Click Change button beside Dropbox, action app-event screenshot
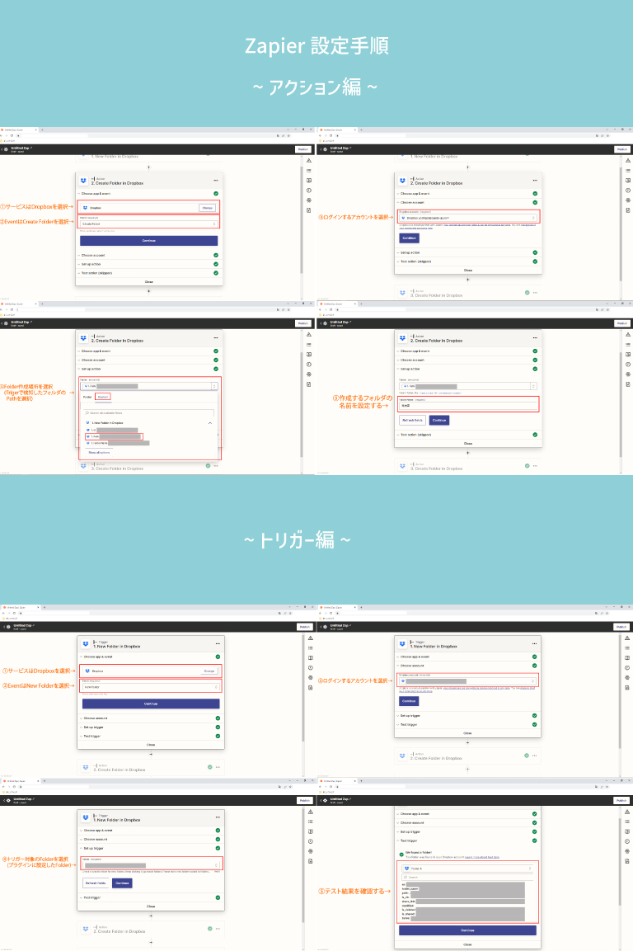 coord(208,207)
